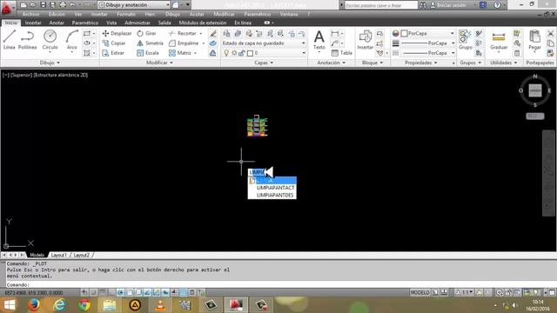The width and height of the screenshot is (557, 313).
Task: Select the Línea drawing tool
Action: pos(10,40)
